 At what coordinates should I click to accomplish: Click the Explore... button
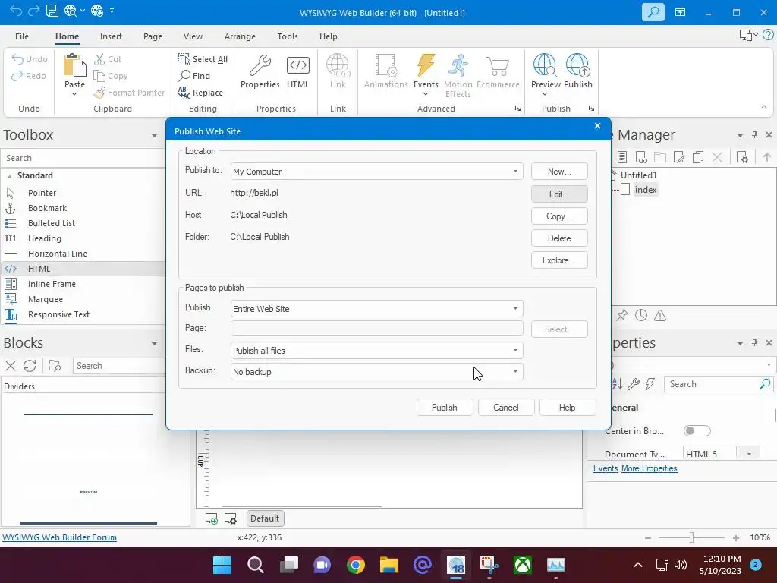click(559, 260)
